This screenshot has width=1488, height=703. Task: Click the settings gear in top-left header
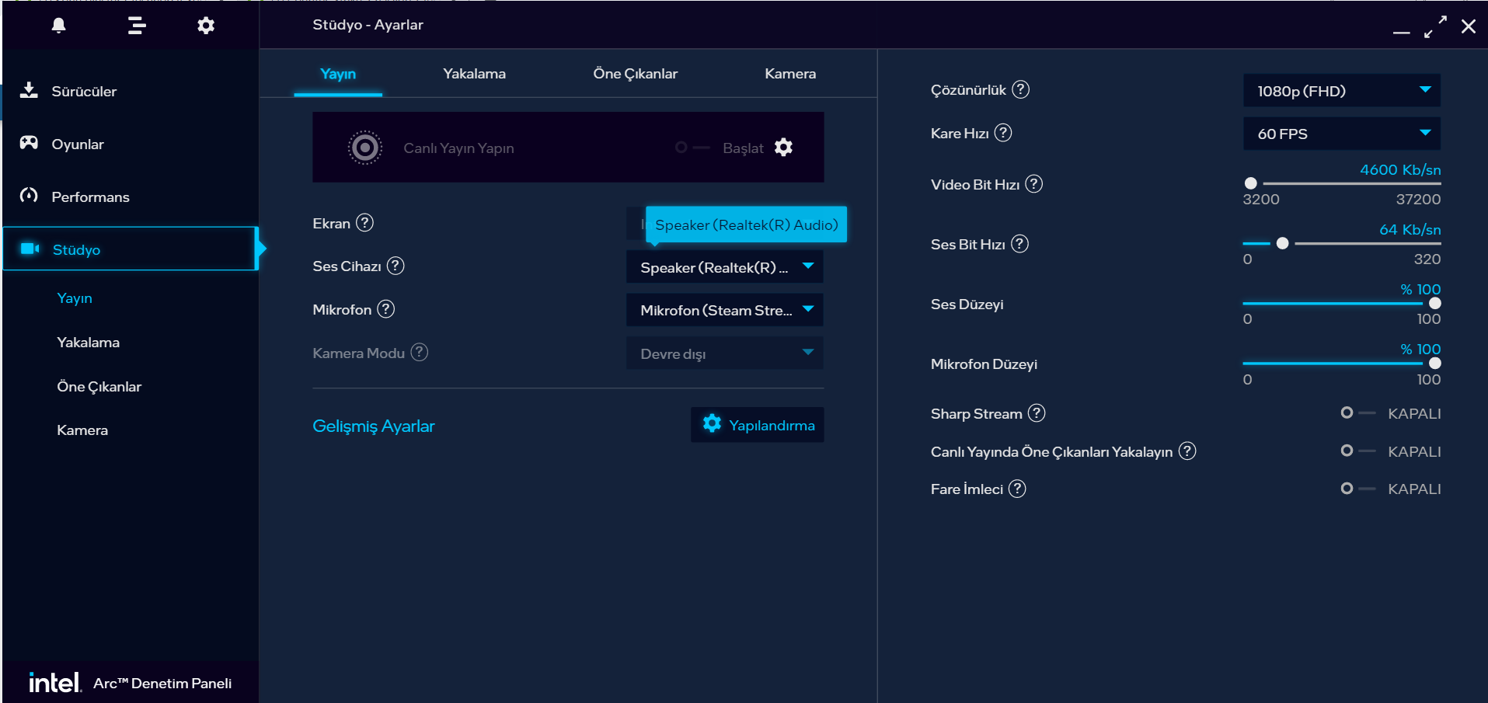coord(206,26)
